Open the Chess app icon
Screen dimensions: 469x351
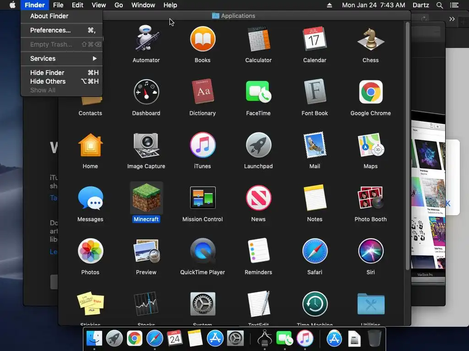[x=371, y=39]
